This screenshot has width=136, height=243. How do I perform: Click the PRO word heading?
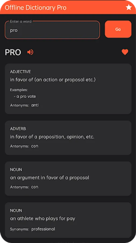13,52
